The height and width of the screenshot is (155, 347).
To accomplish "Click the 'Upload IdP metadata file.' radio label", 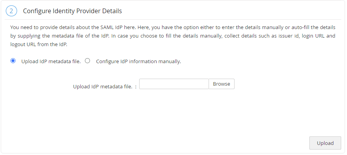I will (x=51, y=61).
